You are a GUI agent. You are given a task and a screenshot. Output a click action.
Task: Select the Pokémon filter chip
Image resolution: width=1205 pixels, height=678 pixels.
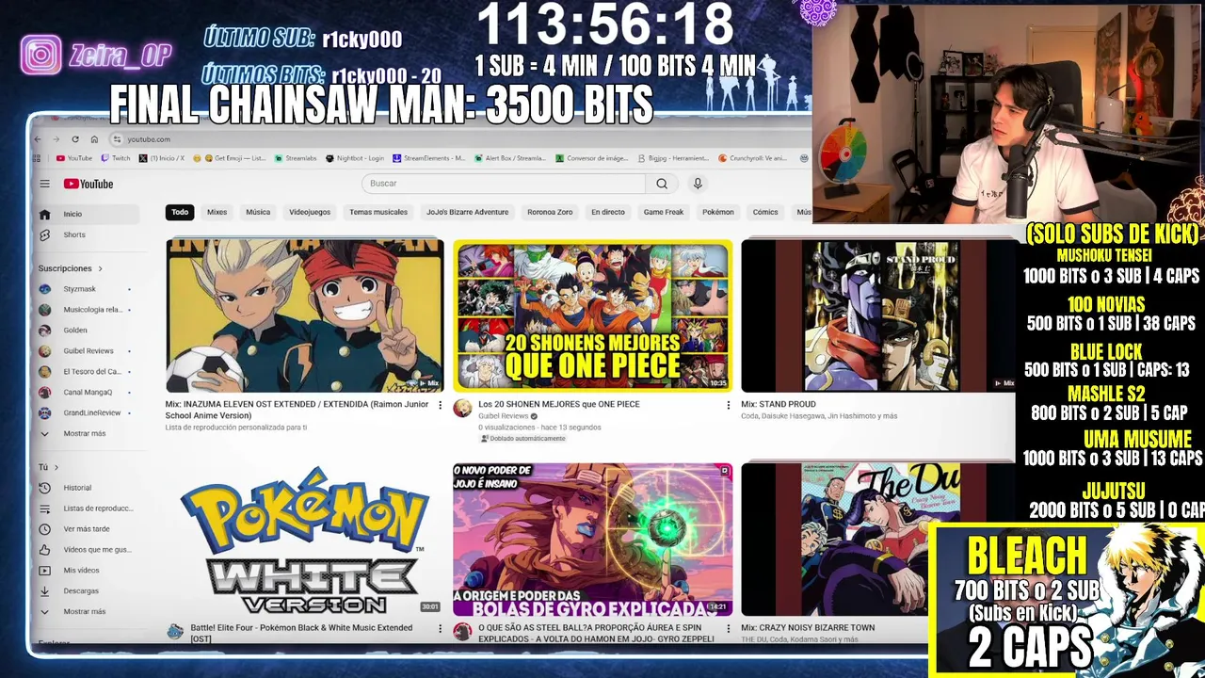pyautogui.click(x=718, y=212)
